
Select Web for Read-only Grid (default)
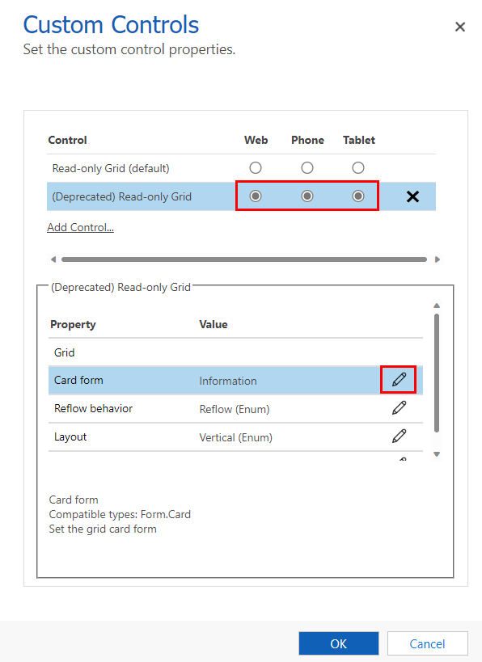click(256, 168)
